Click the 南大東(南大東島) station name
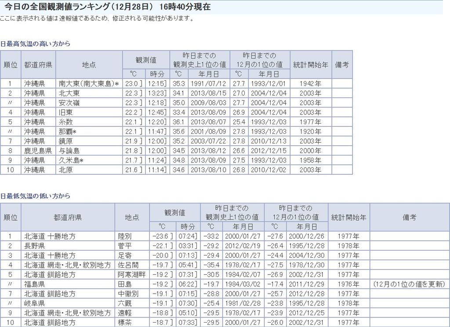Image resolution: width=450 pixels, height=327 pixels. pyautogui.click(x=87, y=83)
